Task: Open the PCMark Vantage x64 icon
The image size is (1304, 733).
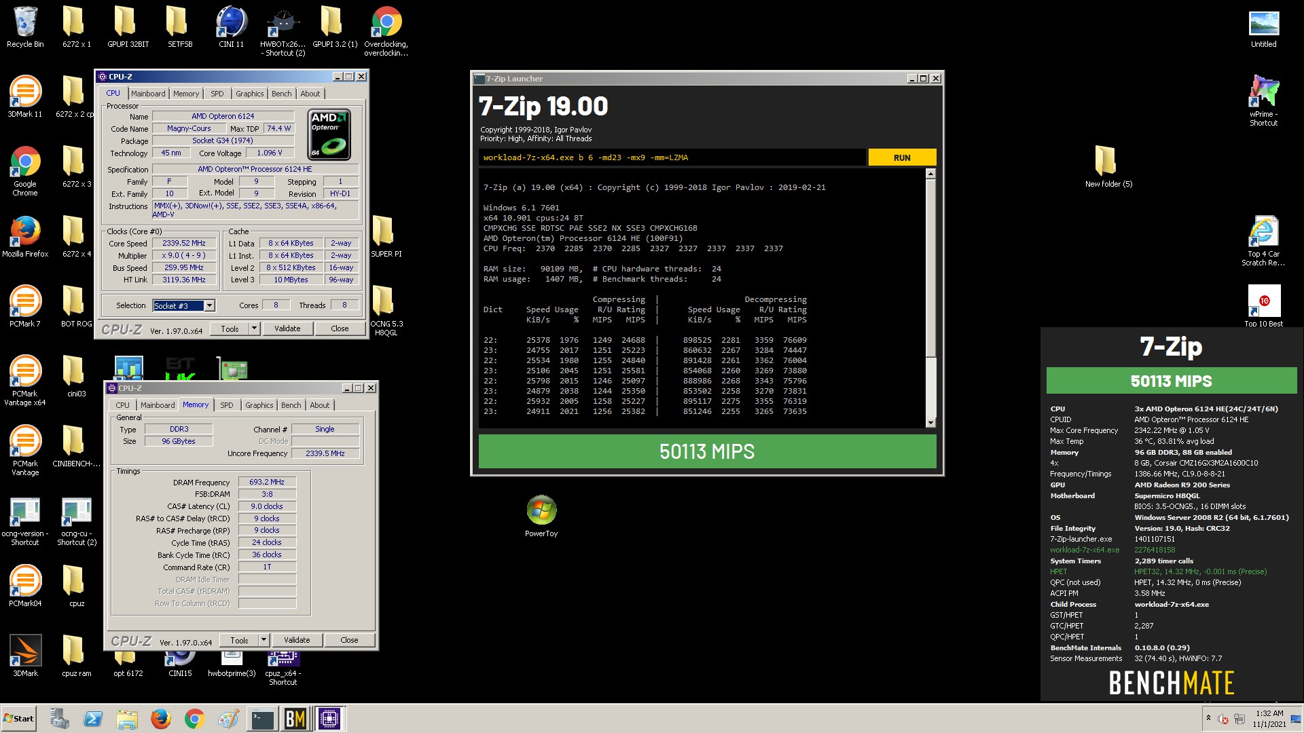Action: (25, 381)
